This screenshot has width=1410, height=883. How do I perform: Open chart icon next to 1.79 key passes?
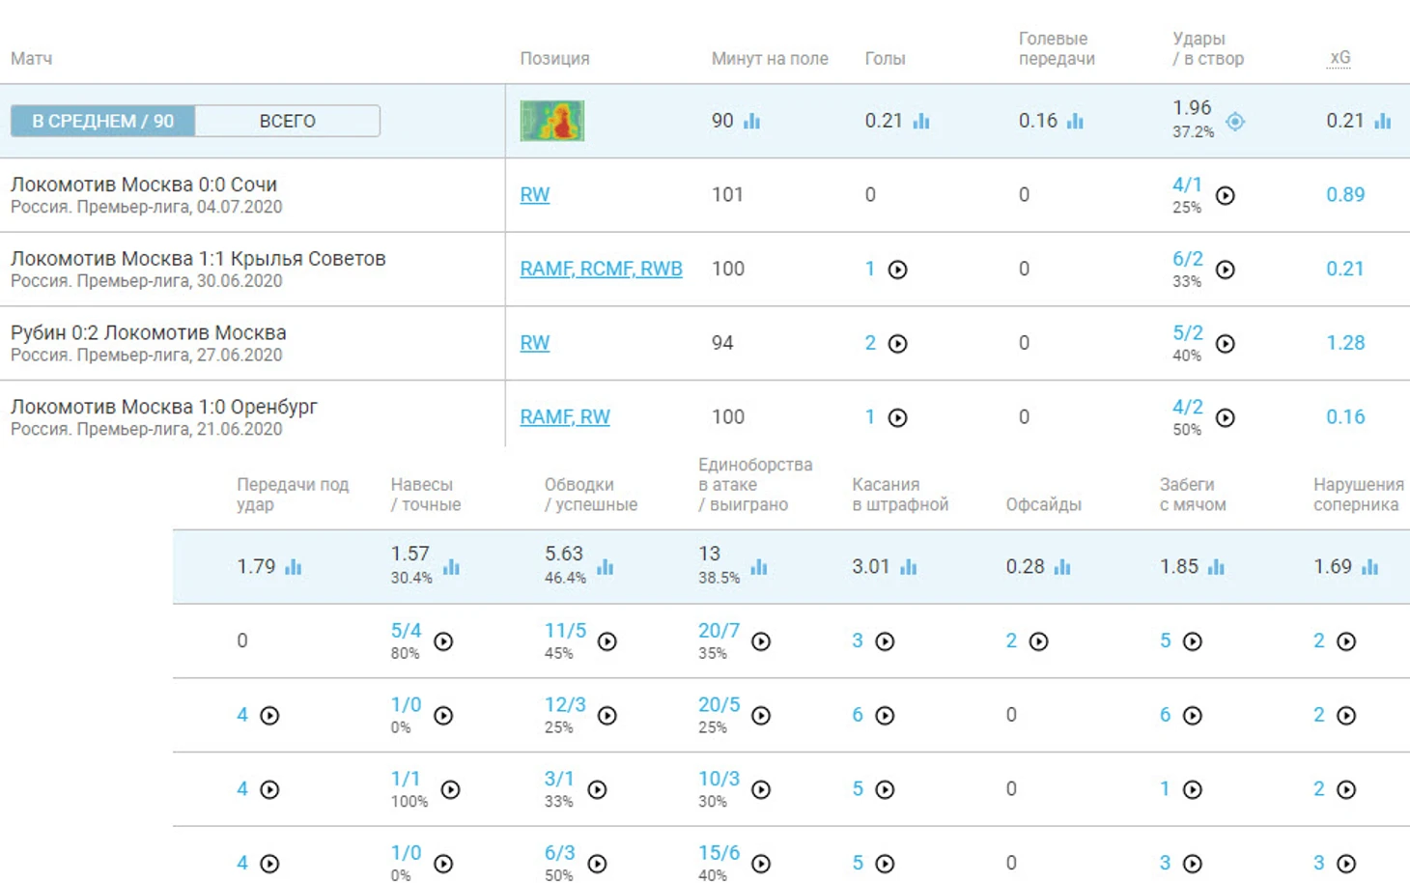[293, 567]
